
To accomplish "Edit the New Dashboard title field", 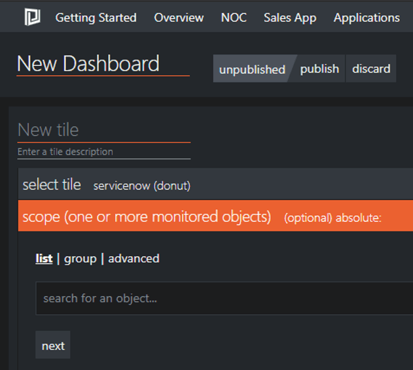I will click(103, 64).
